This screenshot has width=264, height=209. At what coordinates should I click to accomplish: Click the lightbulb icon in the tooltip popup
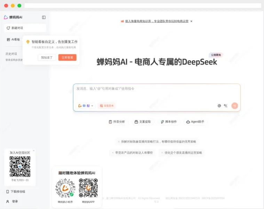pos(28,42)
